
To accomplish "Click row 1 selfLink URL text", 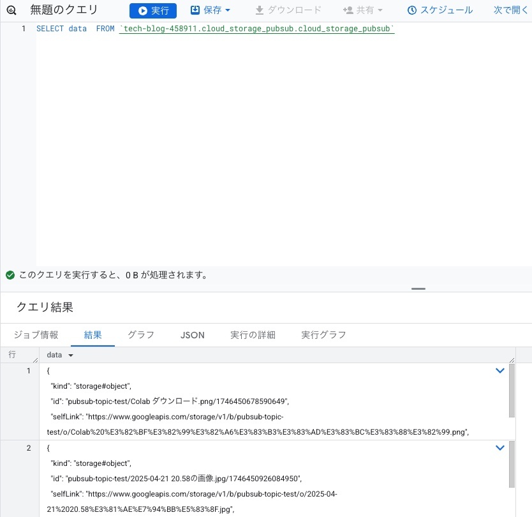I will [x=258, y=424].
